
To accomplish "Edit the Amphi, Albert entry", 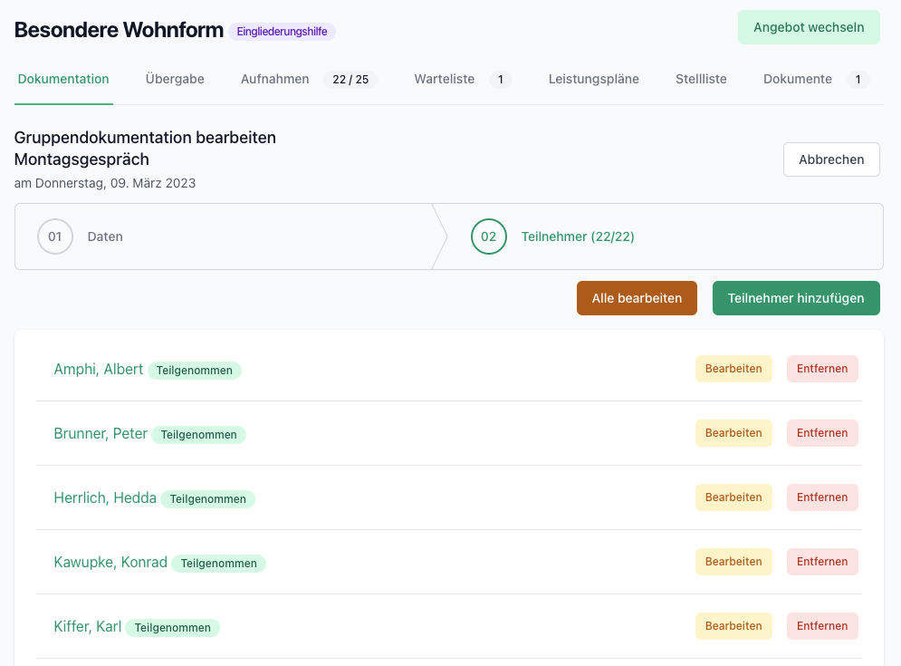I will coord(733,369).
